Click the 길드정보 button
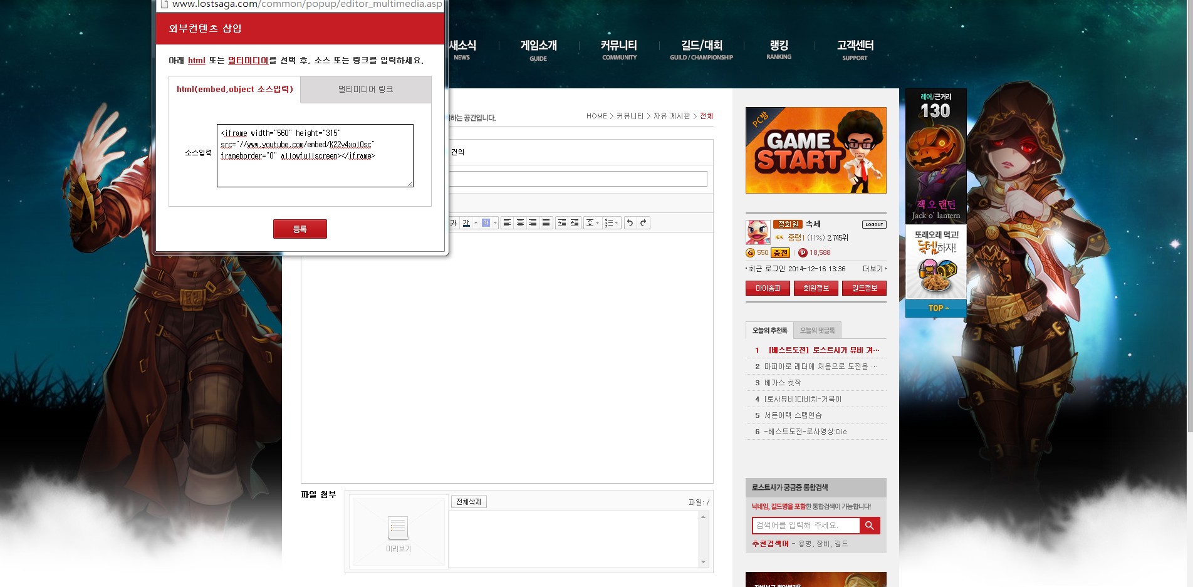1193x587 pixels. click(x=864, y=288)
